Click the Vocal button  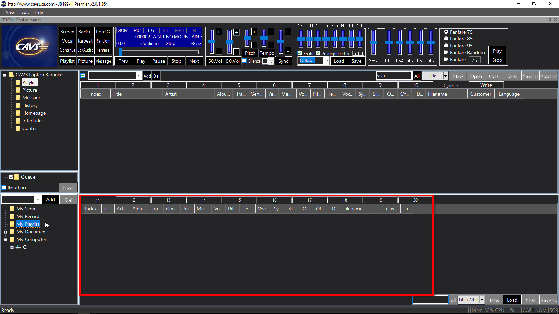[67, 41]
